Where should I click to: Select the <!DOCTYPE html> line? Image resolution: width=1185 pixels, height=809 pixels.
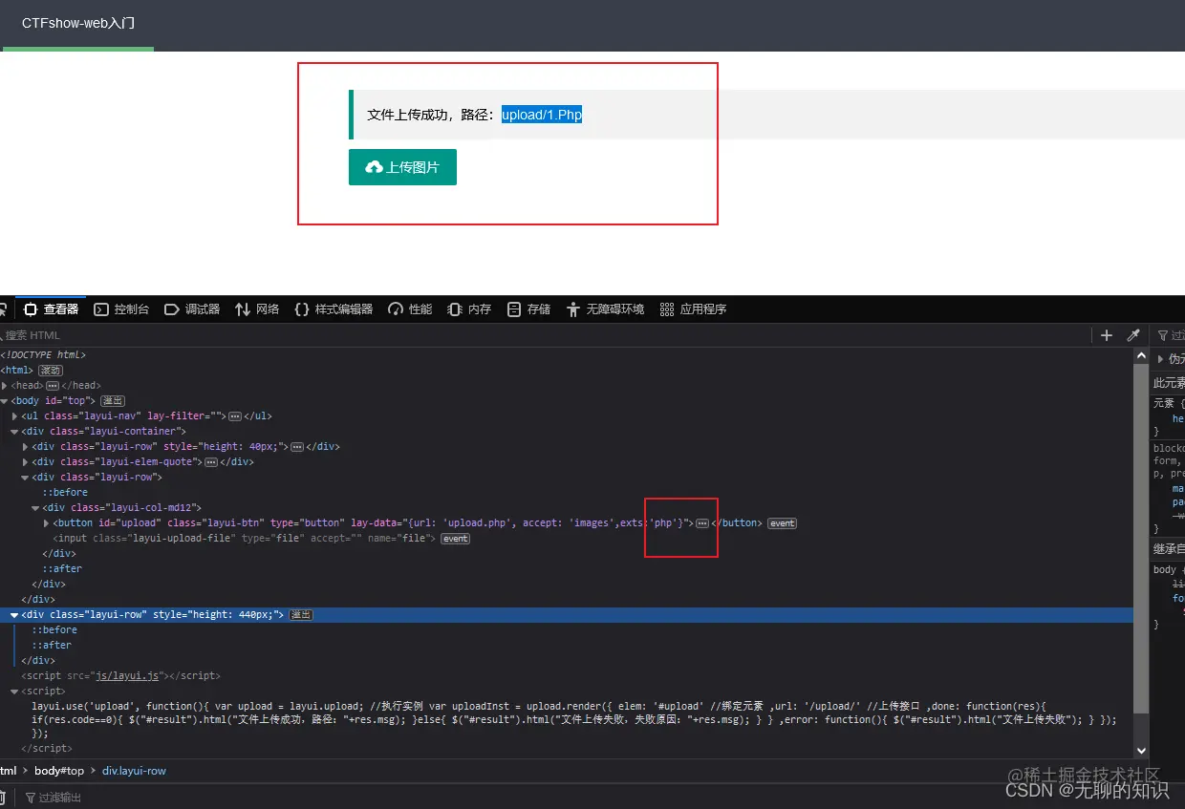tap(43, 355)
